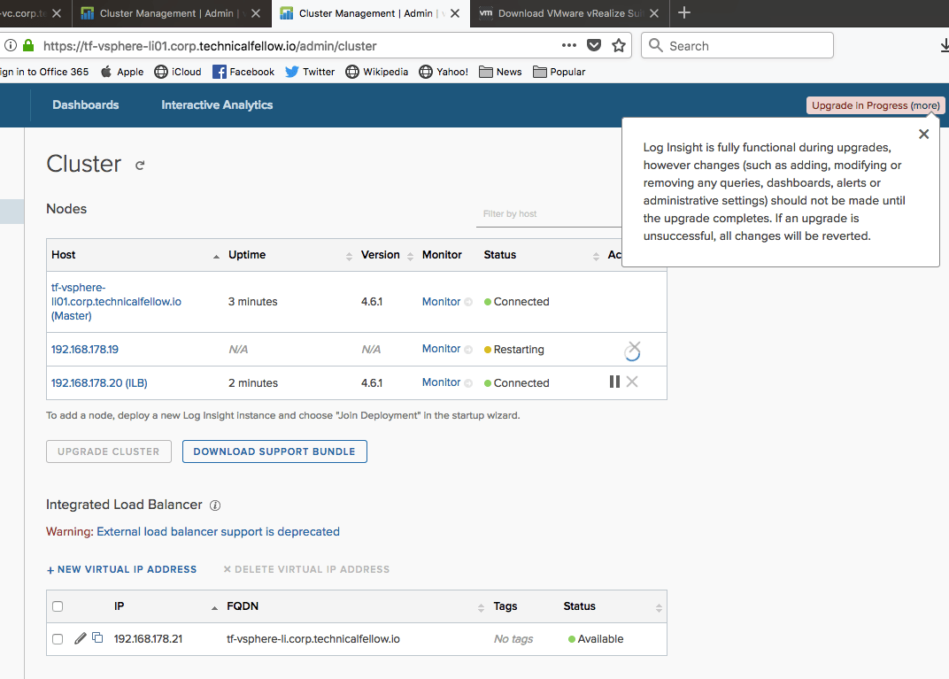Open the Popular bookmarks folder
The height and width of the screenshot is (679, 949).
click(x=559, y=72)
